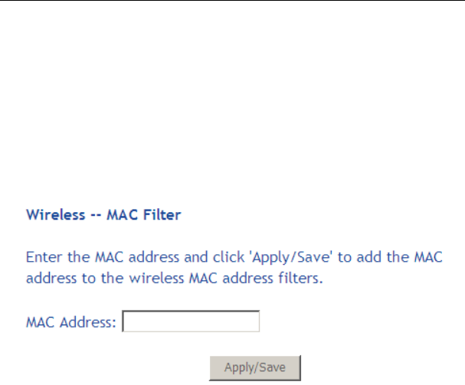Select the text box beside MAC Address
The image size is (465, 385).
coord(191,321)
